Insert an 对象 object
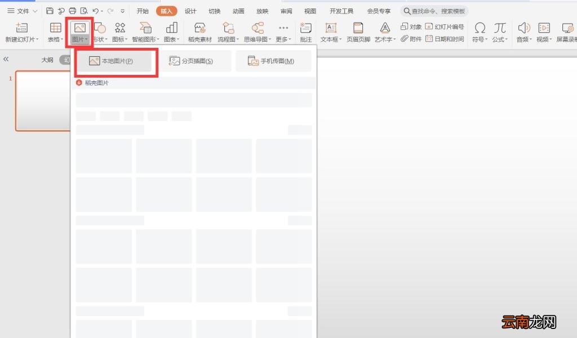The height and width of the screenshot is (338, 577). 411,26
